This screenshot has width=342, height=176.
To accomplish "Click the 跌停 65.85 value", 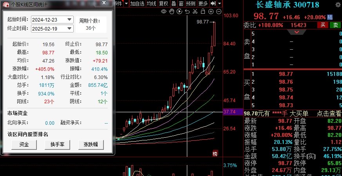I will (x=335, y=163).
